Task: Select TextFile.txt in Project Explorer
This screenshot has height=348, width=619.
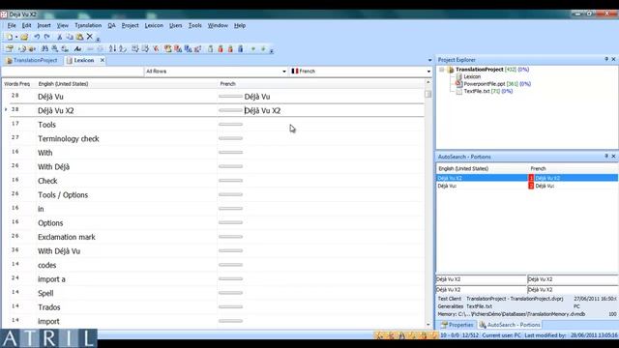Action: 477,91
